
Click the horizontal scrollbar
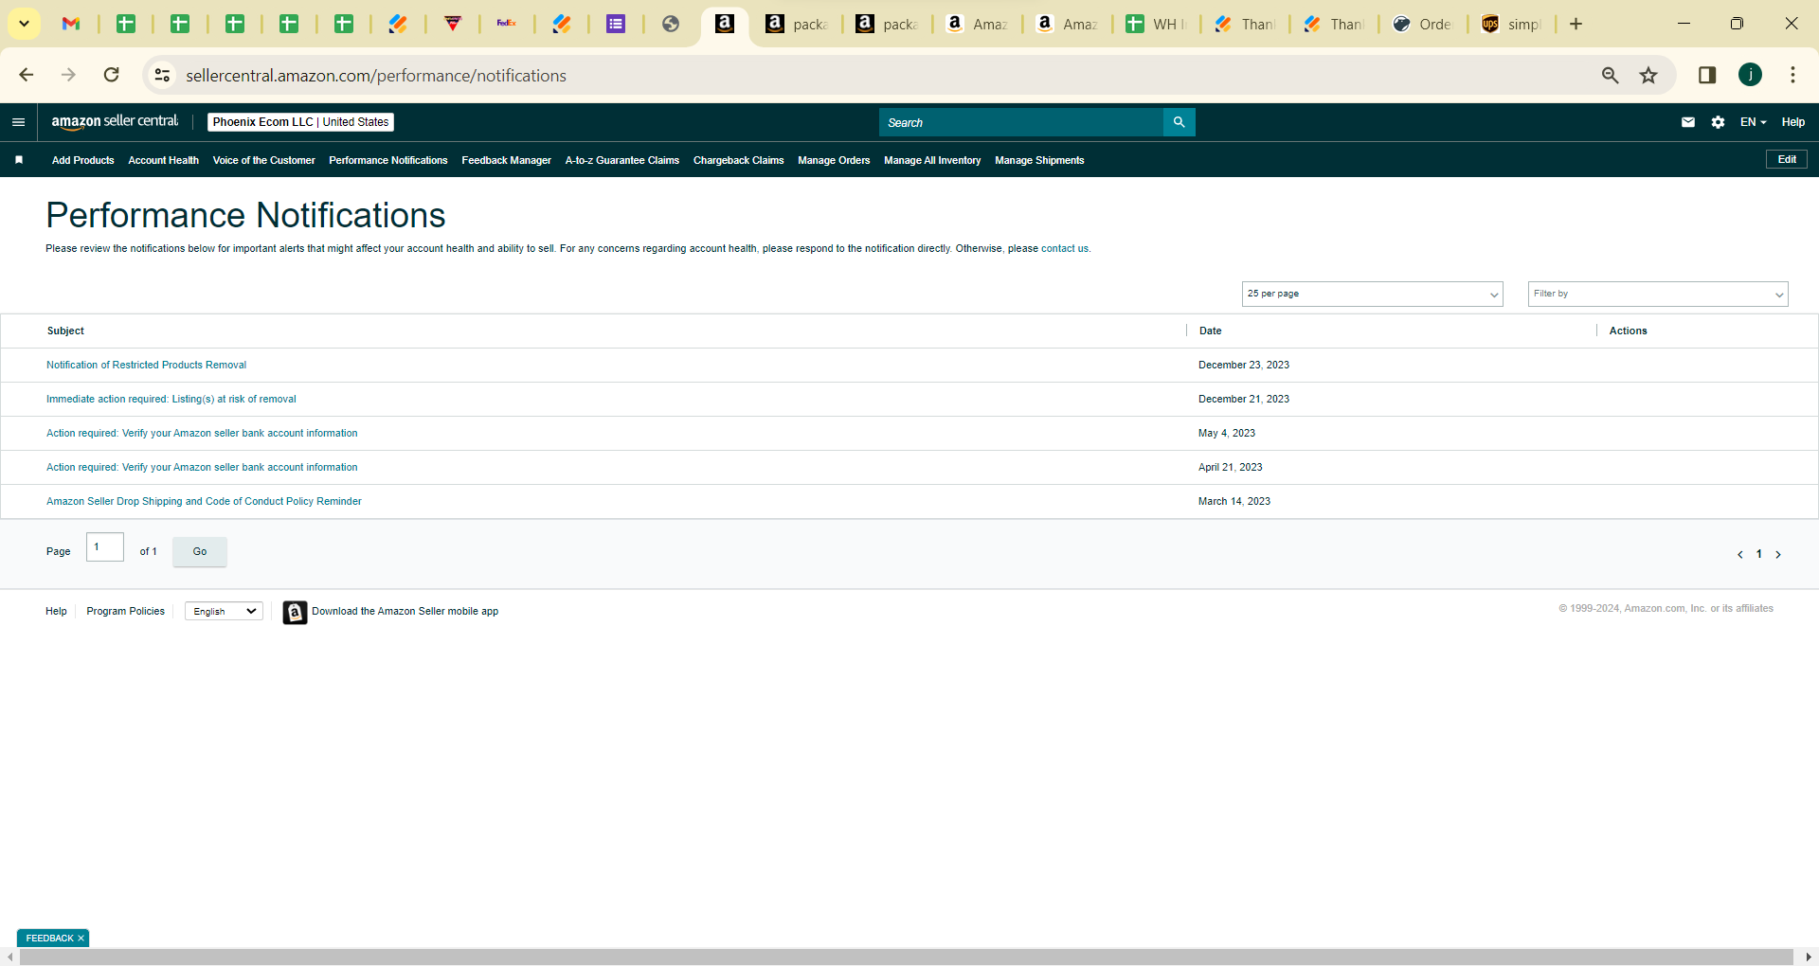(907, 957)
